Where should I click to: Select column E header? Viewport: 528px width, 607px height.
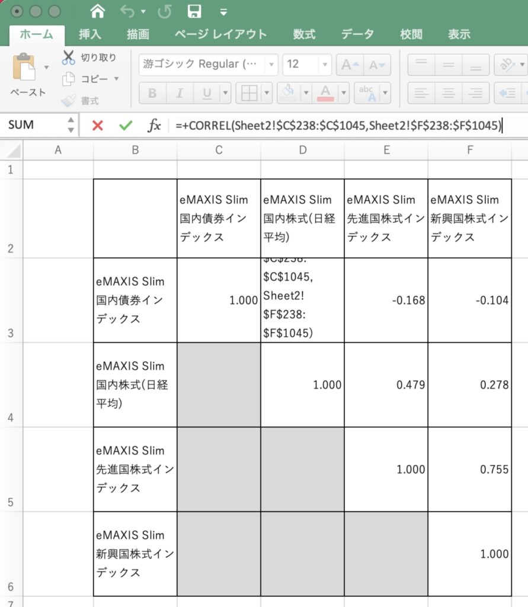click(x=386, y=150)
